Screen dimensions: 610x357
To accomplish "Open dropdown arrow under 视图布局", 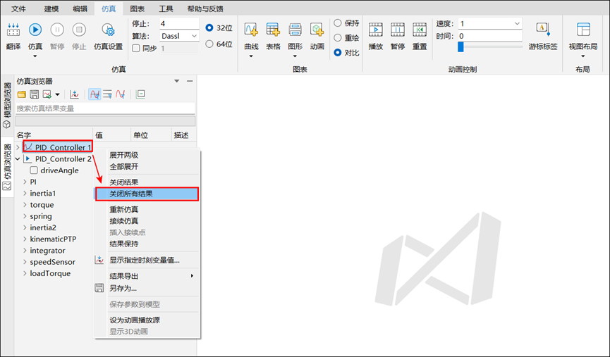I will tap(582, 56).
